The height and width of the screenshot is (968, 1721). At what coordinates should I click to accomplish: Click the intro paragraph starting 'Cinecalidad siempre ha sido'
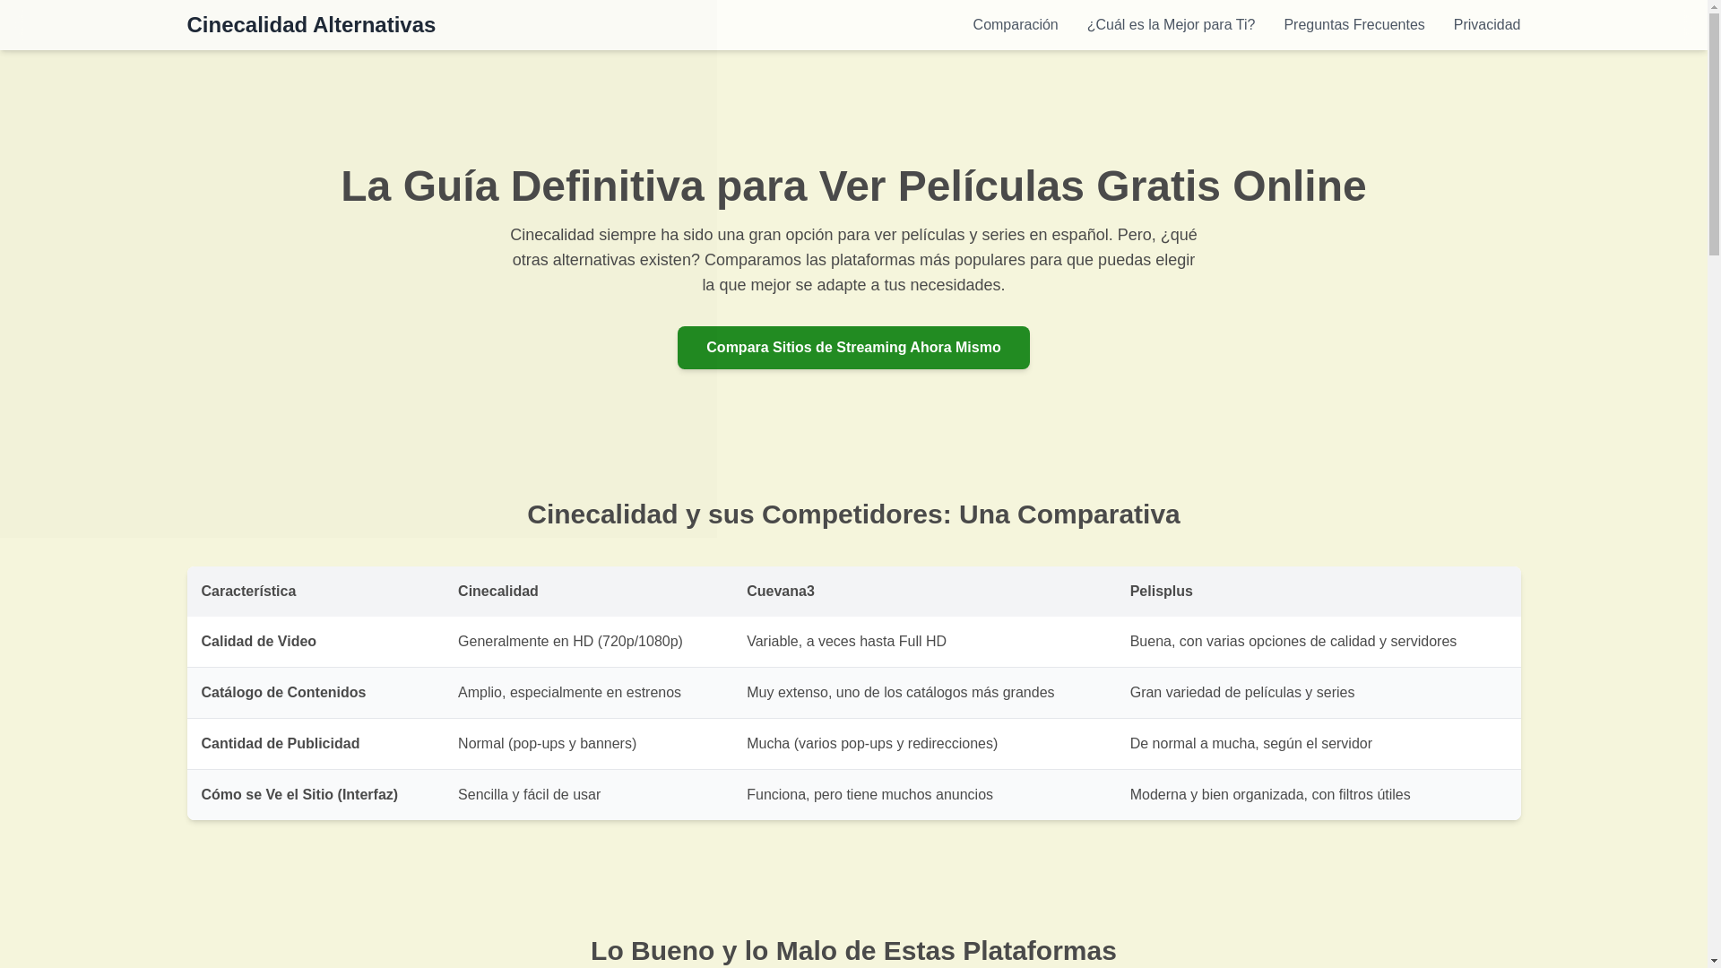(853, 260)
